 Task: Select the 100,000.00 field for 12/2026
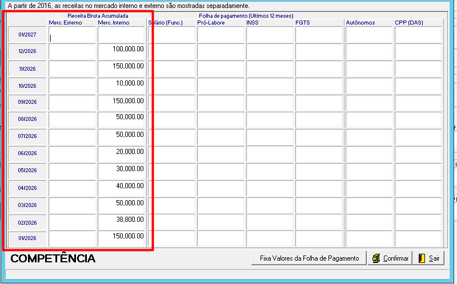pyautogui.click(x=121, y=52)
